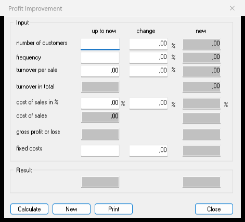This screenshot has height=222, width=245.
Task: Click the new frequency result field
Action: pyautogui.click(x=201, y=58)
